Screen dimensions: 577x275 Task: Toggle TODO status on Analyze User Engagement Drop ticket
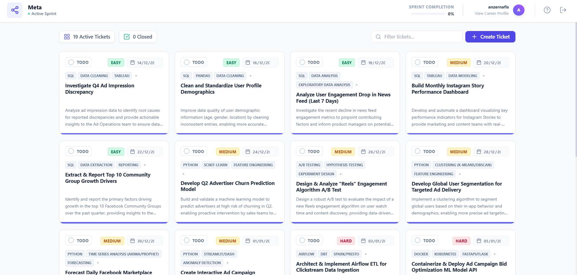(310, 62)
